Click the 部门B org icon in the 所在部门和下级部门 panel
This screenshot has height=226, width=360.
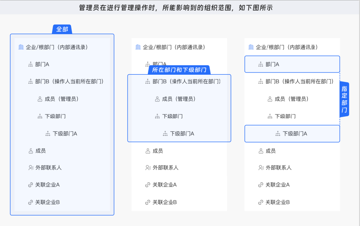pyautogui.click(x=148, y=82)
